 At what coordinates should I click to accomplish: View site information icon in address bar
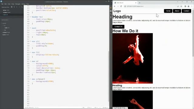point(125,6)
